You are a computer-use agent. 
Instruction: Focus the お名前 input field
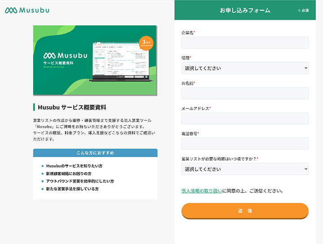tap(245, 93)
